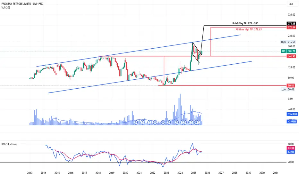Viewport: 299px width, 176px height.
Task: Click the 2022 label on time axis
Action: (x=153, y=173)
